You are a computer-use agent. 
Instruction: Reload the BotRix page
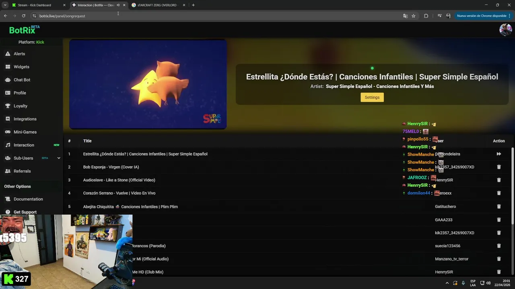(x=24, y=16)
